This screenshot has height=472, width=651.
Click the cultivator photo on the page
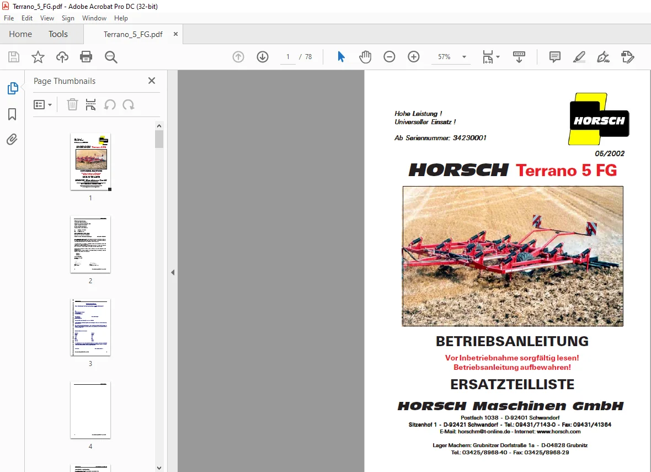coord(513,256)
